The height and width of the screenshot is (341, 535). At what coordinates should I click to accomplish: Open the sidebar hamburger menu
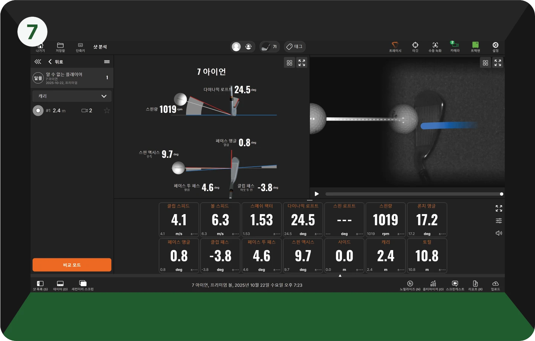coord(107,62)
